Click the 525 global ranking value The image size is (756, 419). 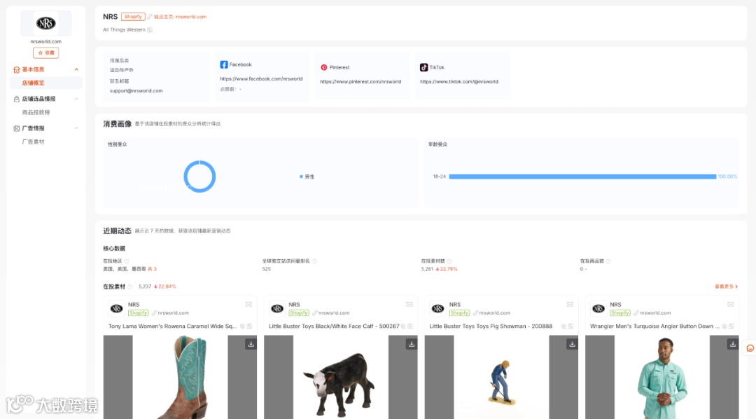pyautogui.click(x=266, y=269)
